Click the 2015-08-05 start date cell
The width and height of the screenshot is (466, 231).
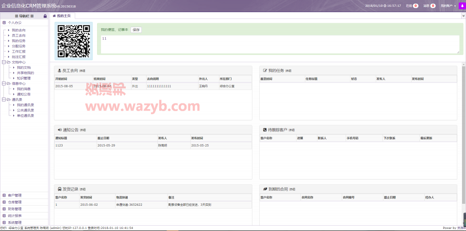point(73,86)
